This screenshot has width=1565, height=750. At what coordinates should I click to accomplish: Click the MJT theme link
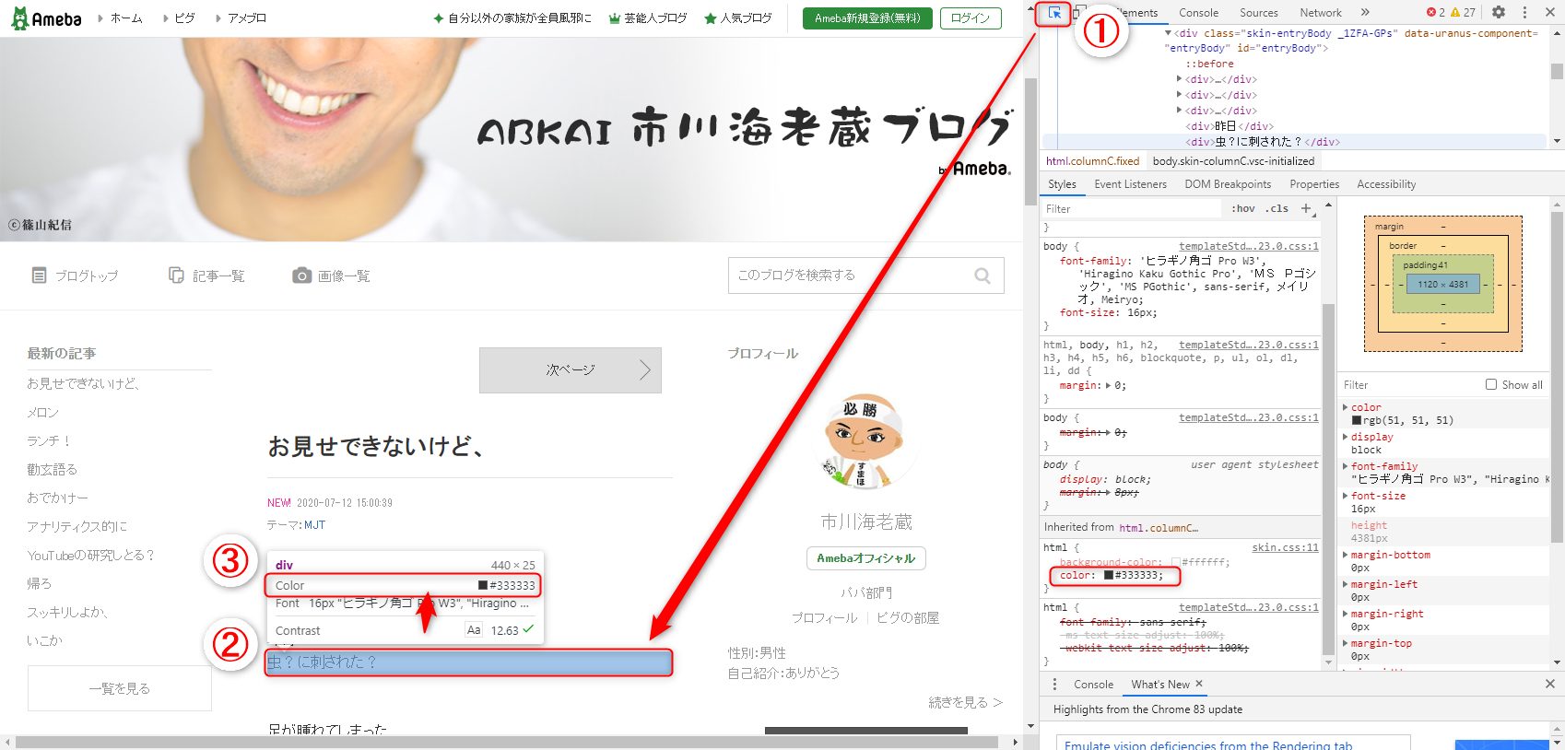pyautogui.click(x=314, y=525)
